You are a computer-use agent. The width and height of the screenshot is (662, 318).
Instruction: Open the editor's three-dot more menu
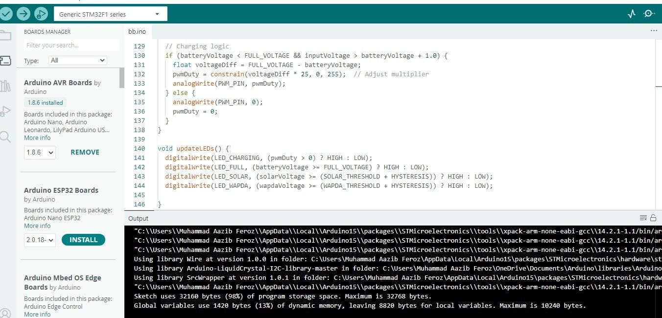(654, 31)
